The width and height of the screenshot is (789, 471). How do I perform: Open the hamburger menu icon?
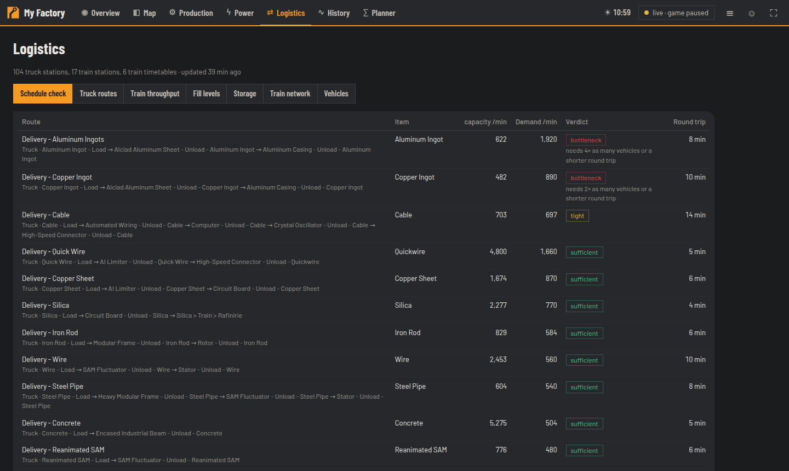pos(730,13)
